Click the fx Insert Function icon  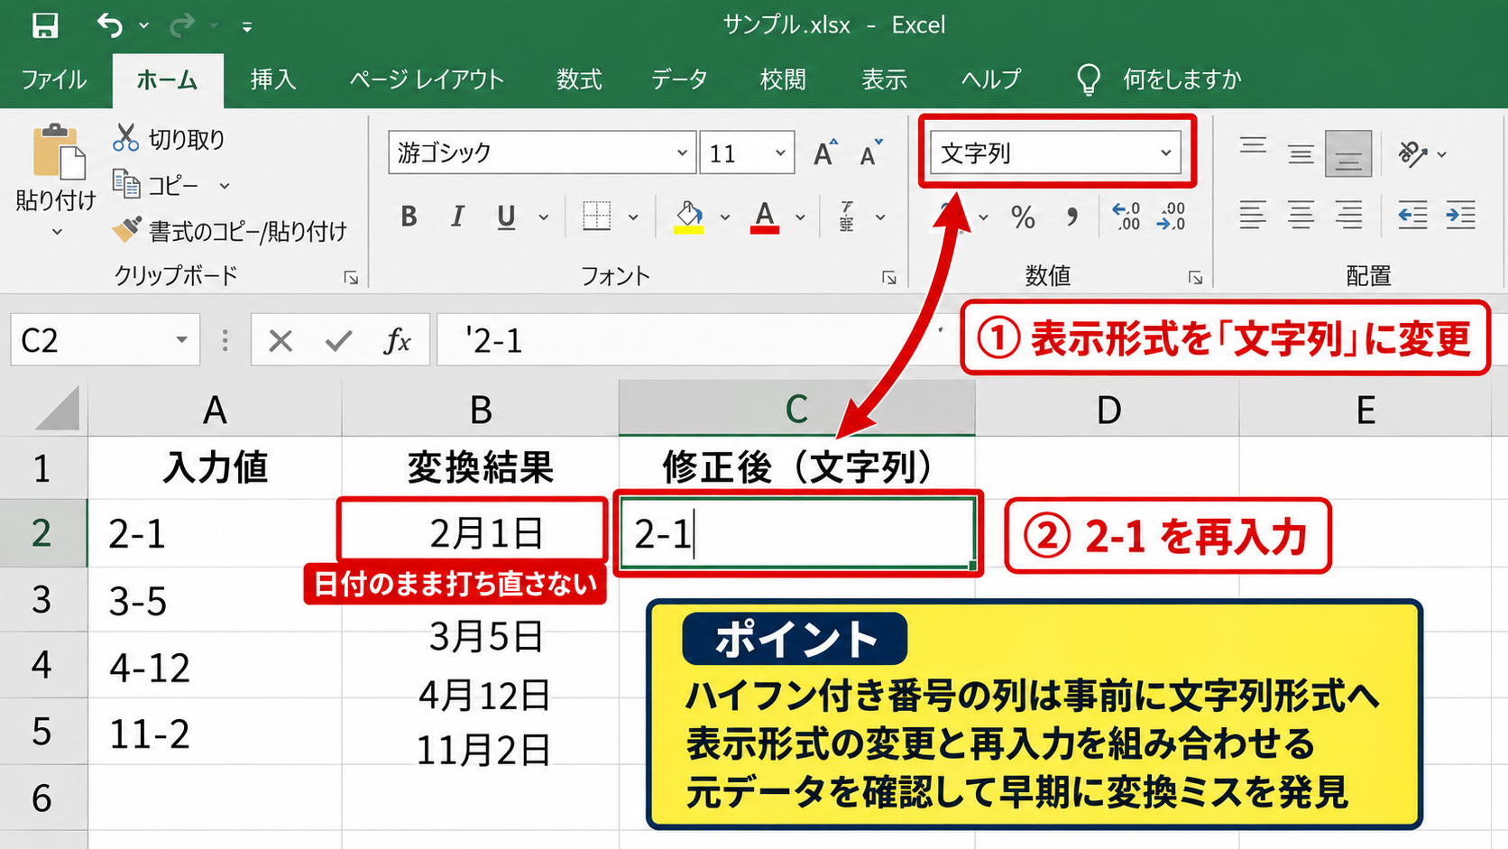[x=397, y=340]
